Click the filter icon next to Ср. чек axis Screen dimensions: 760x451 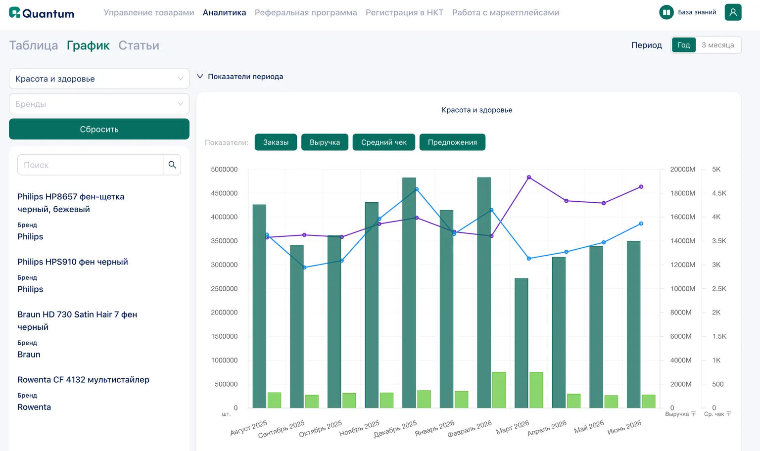[x=729, y=414]
